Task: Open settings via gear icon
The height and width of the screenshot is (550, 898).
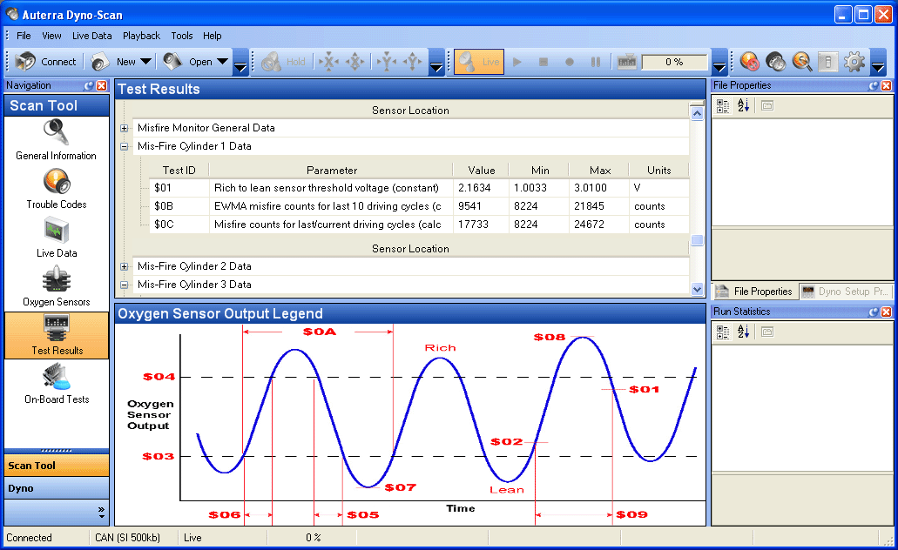Action: (x=854, y=62)
